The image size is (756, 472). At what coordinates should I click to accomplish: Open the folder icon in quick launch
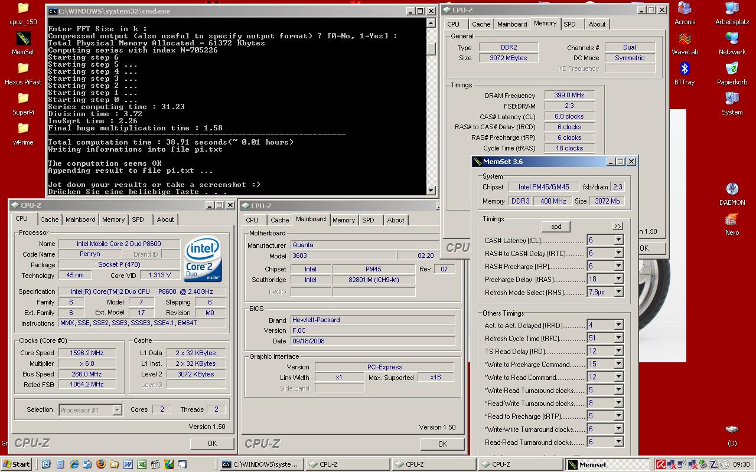[x=114, y=464]
